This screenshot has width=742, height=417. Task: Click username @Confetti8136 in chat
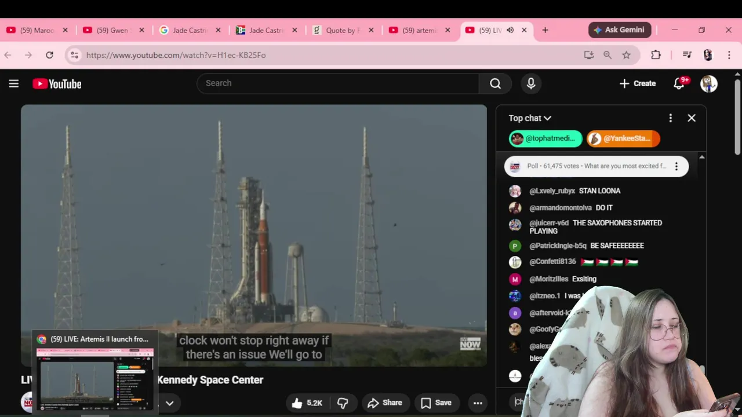552,262
